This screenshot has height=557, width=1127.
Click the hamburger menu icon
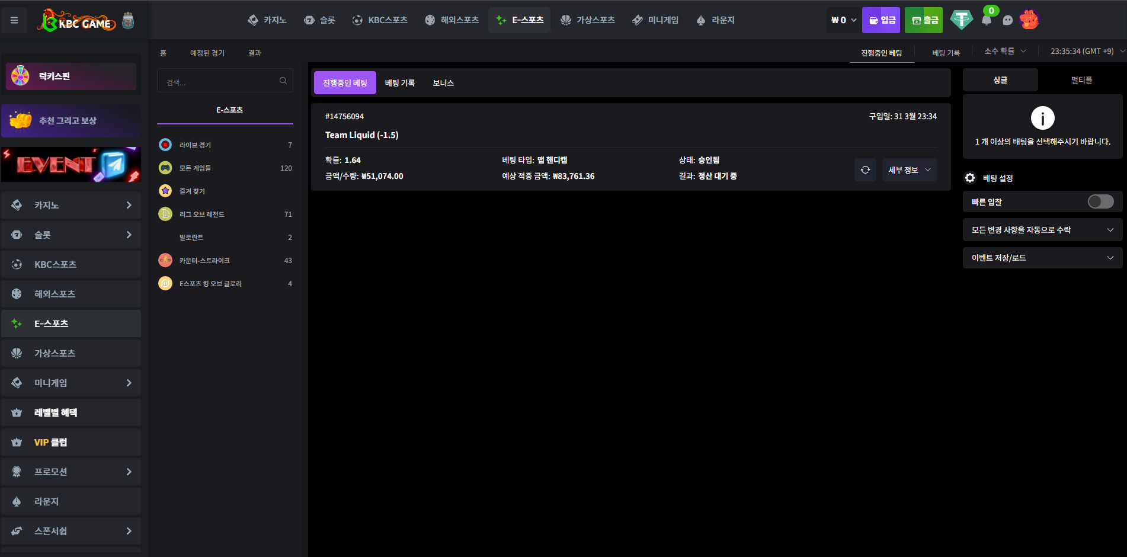pos(14,20)
